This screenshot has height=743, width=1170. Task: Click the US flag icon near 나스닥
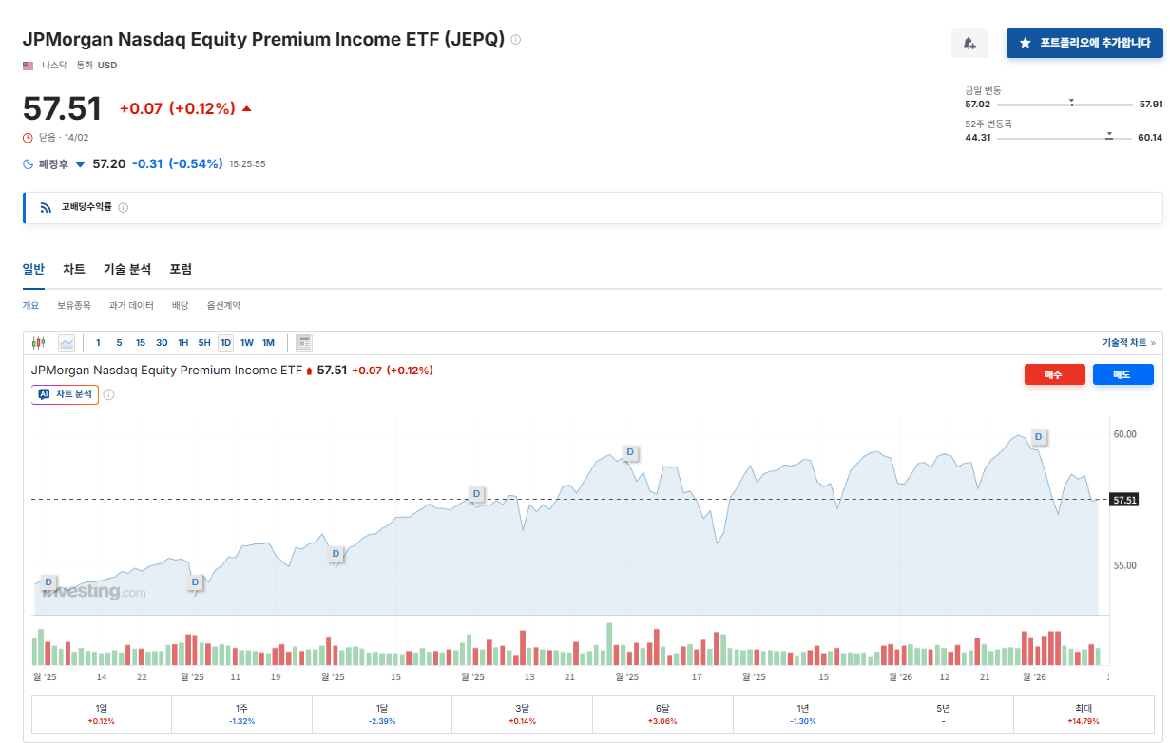29,66
